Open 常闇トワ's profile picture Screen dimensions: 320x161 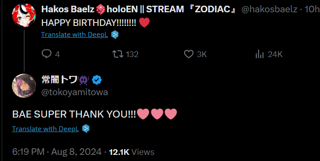pyautogui.click(x=24, y=86)
